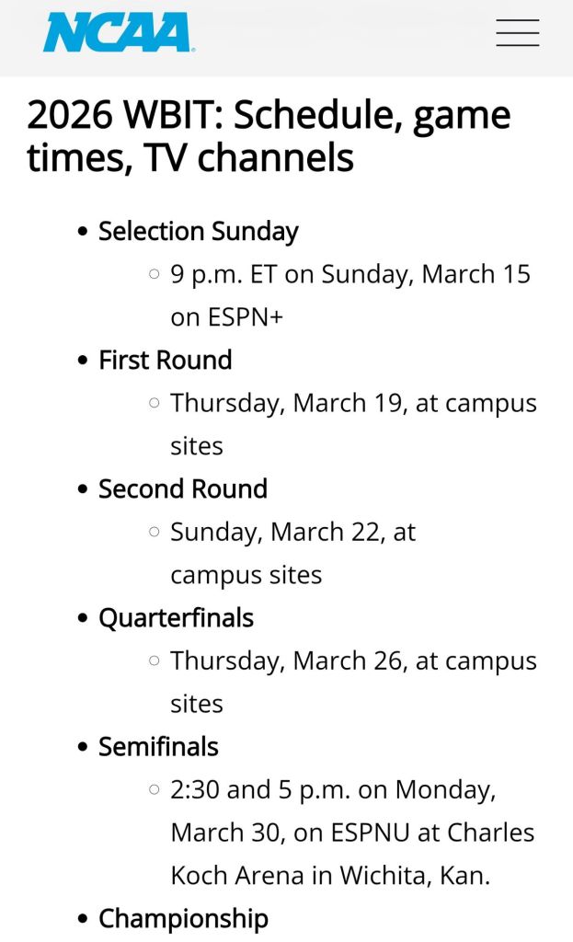Image resolution: width=573 pixels, height=942 pixels.
Task: Click the solid bullet beside Second Round
Action: point(84,488)
